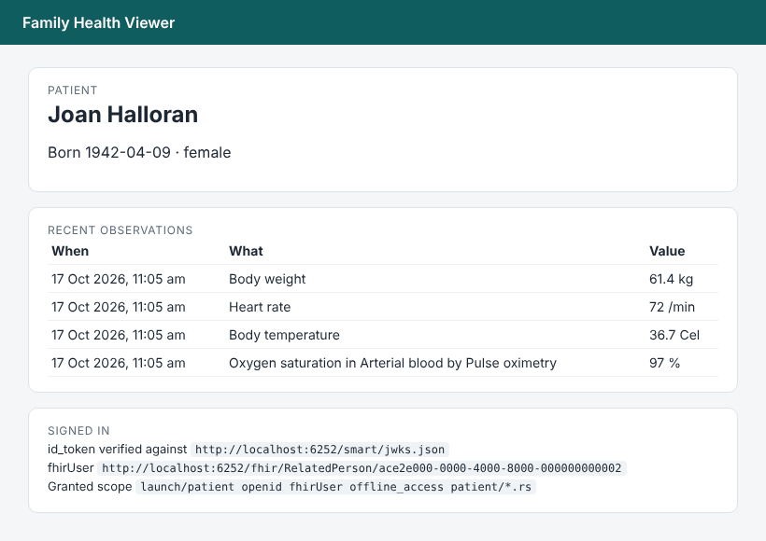The height and width of the screenshot is (541, 766).
Task: Click the birth date and gender line
Action: pyautogui.click(x=139, y=152)
